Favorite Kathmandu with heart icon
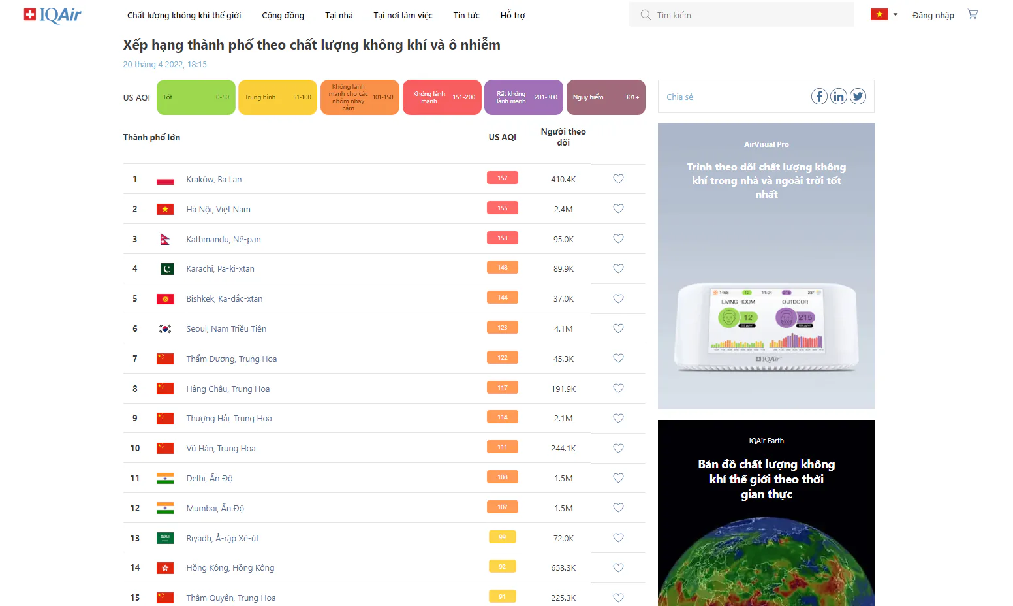 tap(618, 239)
